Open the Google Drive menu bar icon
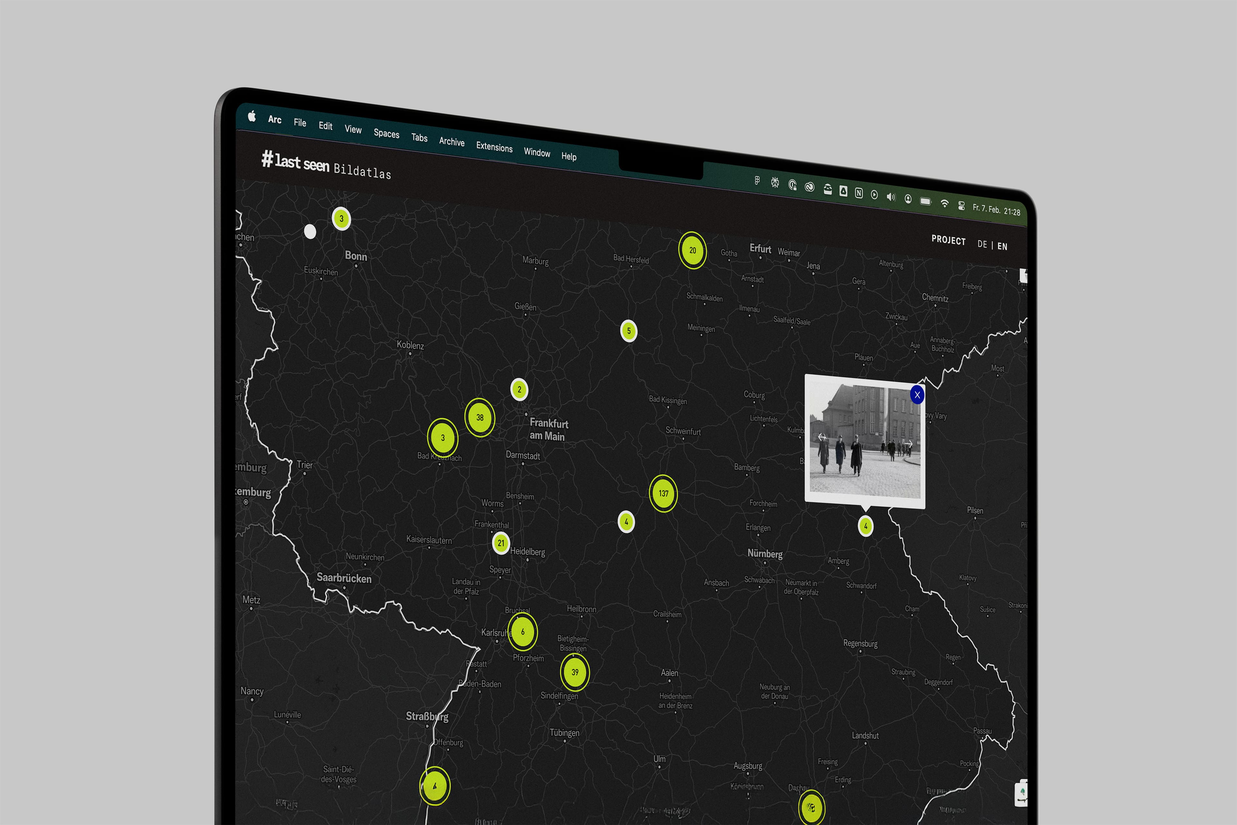 click(x=843, y=191)
